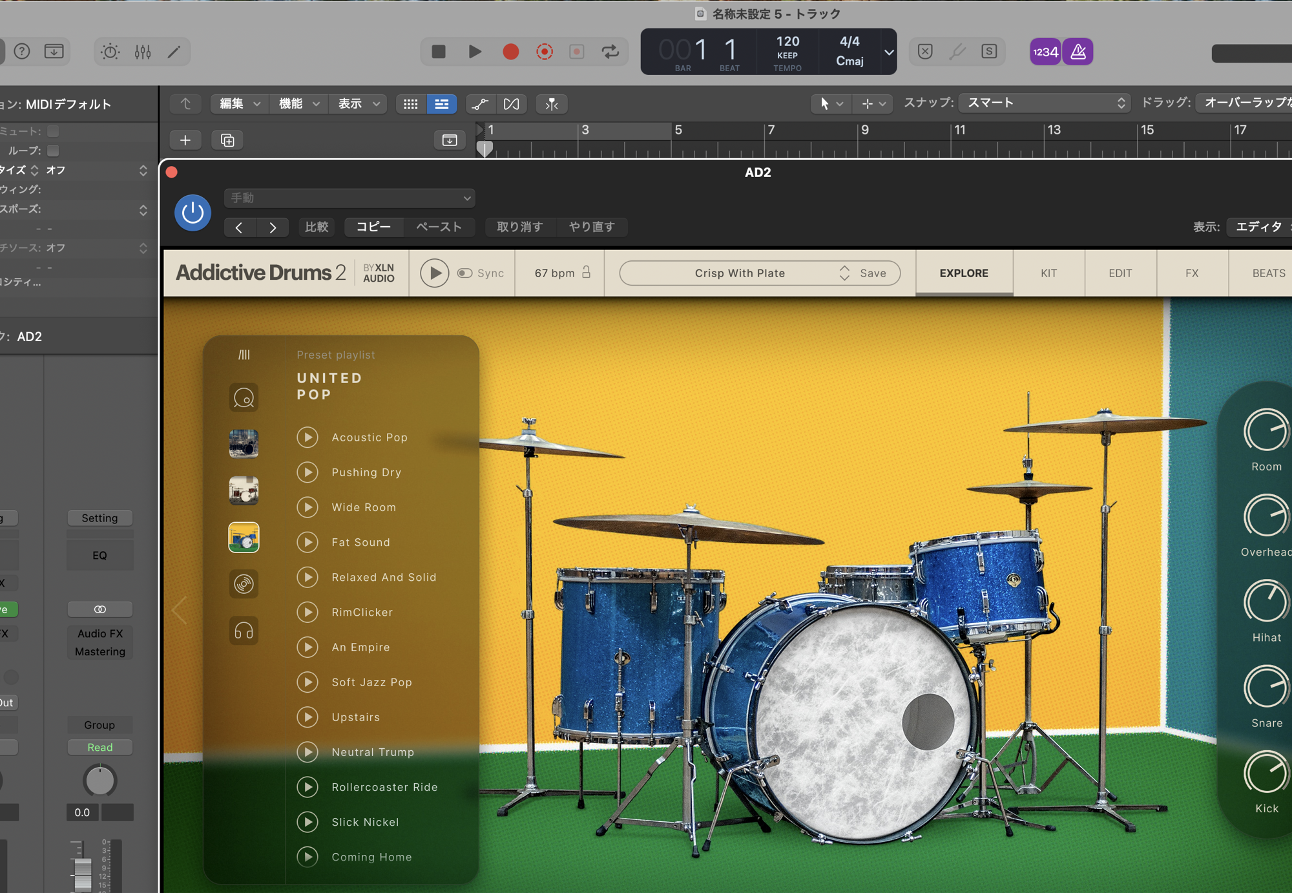1292x893 pixels.
Task: Toggle Cycle mode loop button
Action: 610,52
